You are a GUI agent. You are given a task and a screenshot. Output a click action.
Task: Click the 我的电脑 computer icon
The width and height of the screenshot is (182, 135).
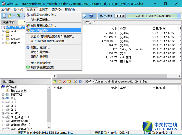point(3,87)
